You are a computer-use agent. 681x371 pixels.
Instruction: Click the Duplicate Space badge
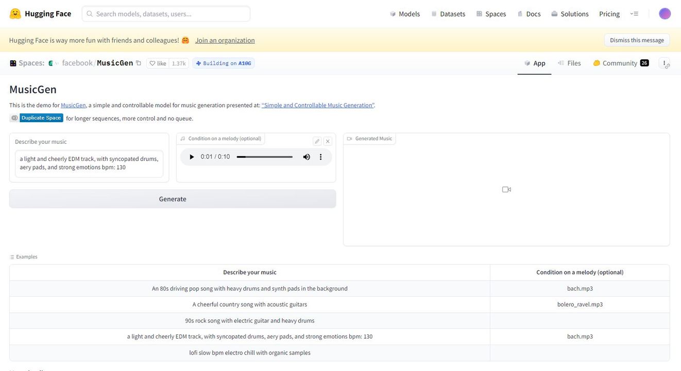36,118
